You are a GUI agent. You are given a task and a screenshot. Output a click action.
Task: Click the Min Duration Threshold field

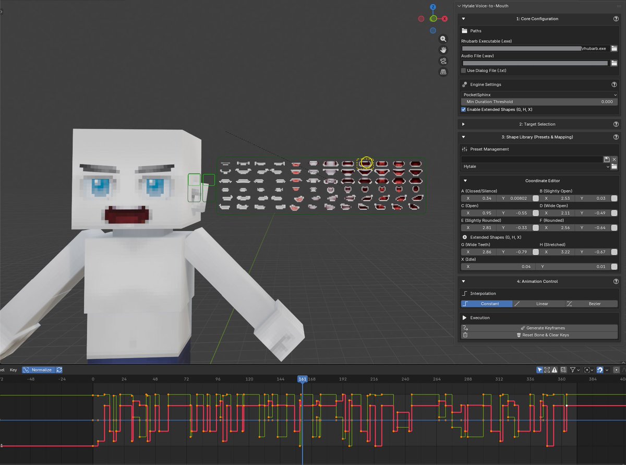click(x=539, y=102)
